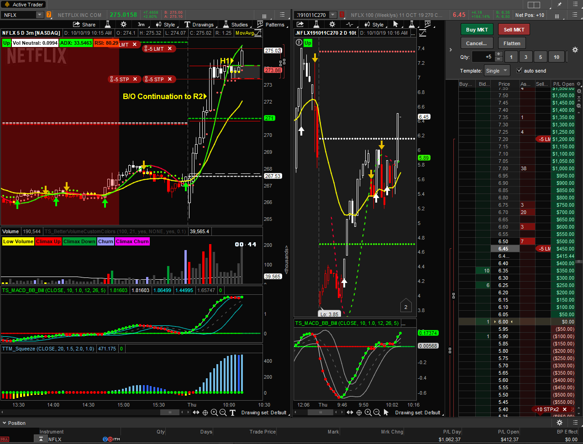
Task: Select the text tool below NFLX chart
Action: (232, 413)
